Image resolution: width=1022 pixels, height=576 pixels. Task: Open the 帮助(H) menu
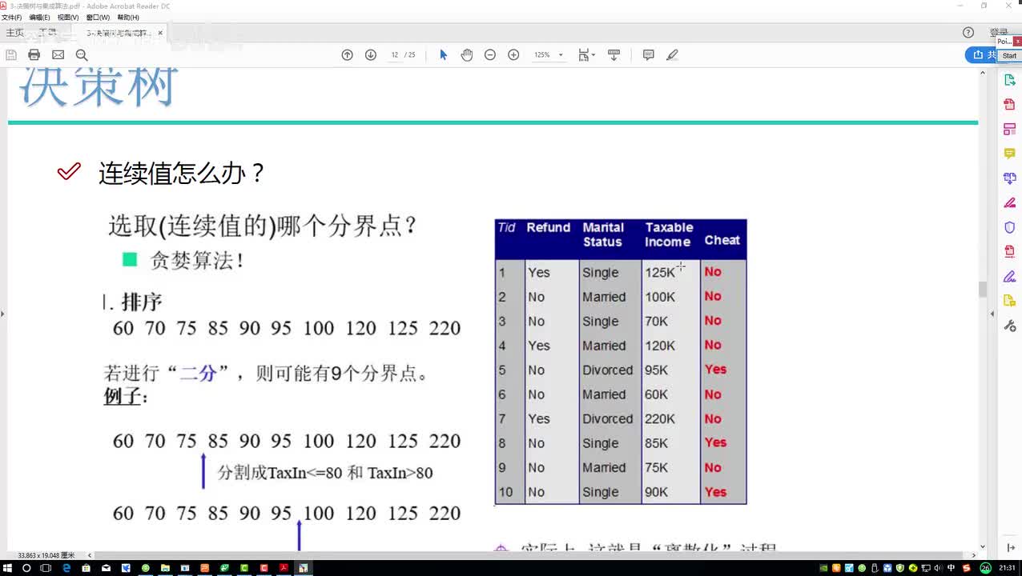[x=128, y=17]
